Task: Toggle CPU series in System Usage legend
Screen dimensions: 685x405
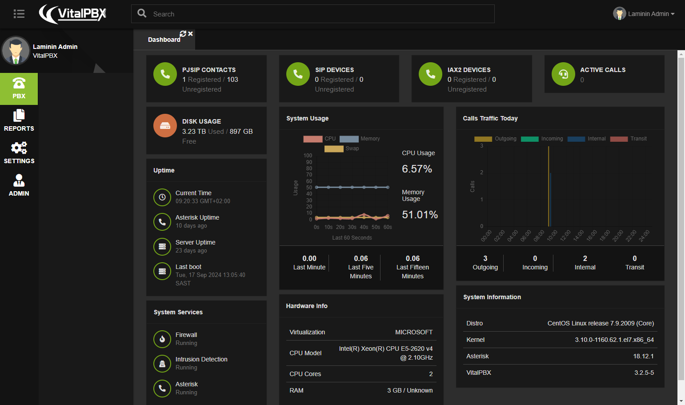Action: tap(320, 139)
